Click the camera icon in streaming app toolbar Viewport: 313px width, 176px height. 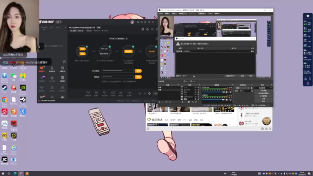(96, 93)
